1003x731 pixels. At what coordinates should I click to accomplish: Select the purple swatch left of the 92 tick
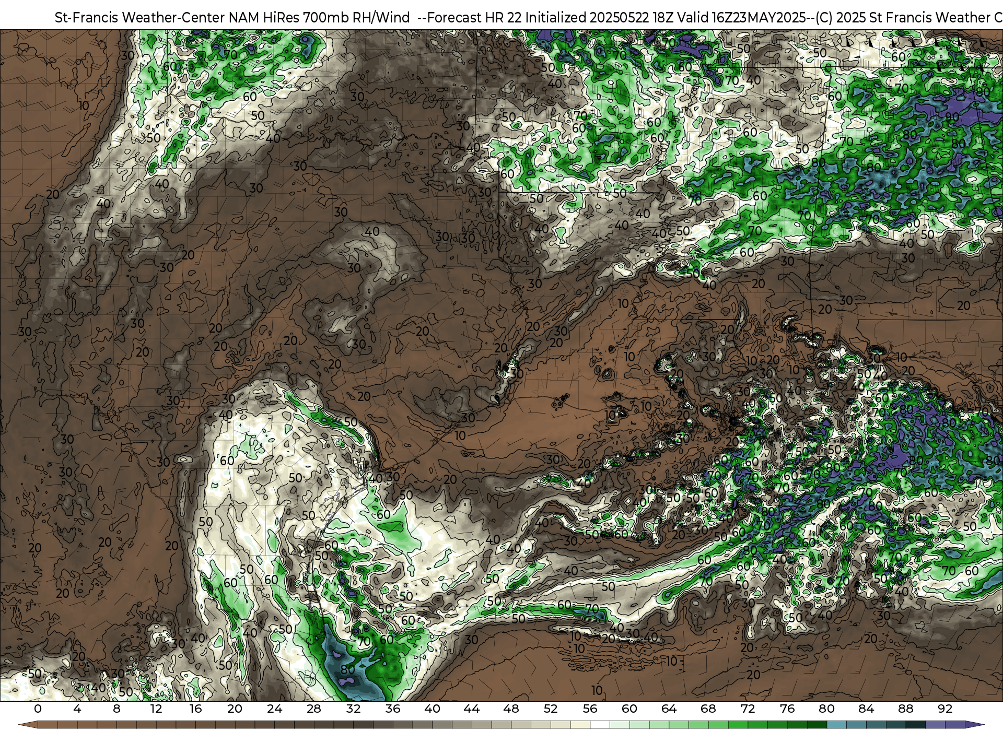pyautogui.click(x=935, y=725)
